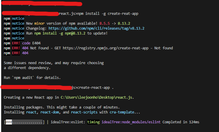Click the 'npm install -g create-reat-app' command
The image size is (219, 132).
108,14
